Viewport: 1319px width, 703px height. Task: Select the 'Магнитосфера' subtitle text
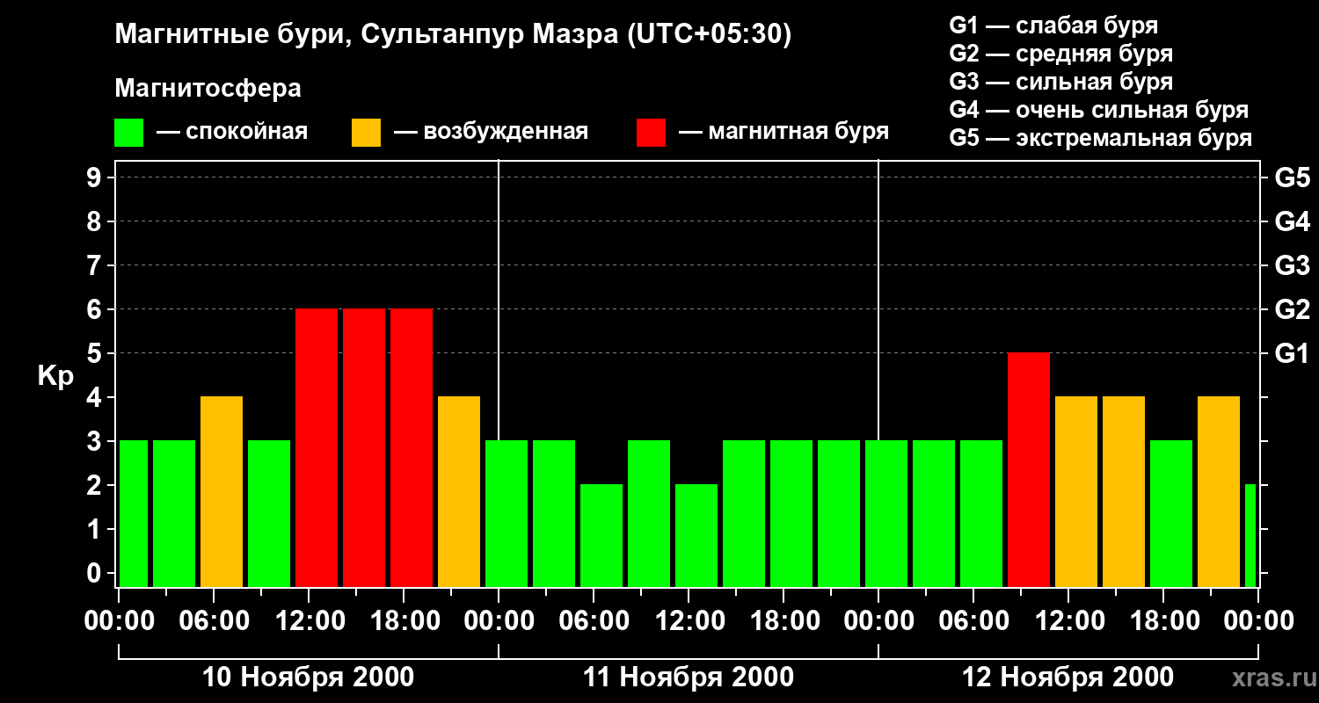(x=208, y=89)
